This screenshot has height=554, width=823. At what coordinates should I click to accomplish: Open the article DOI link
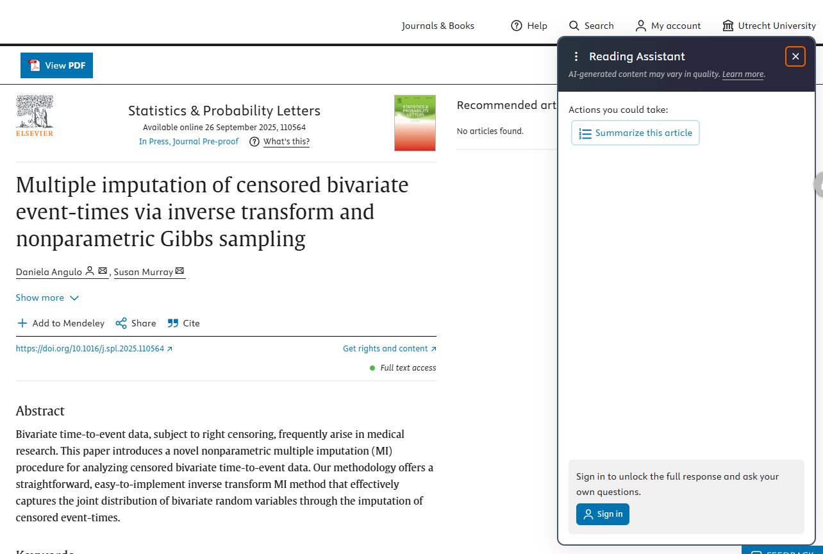click(x=94, y=349)
